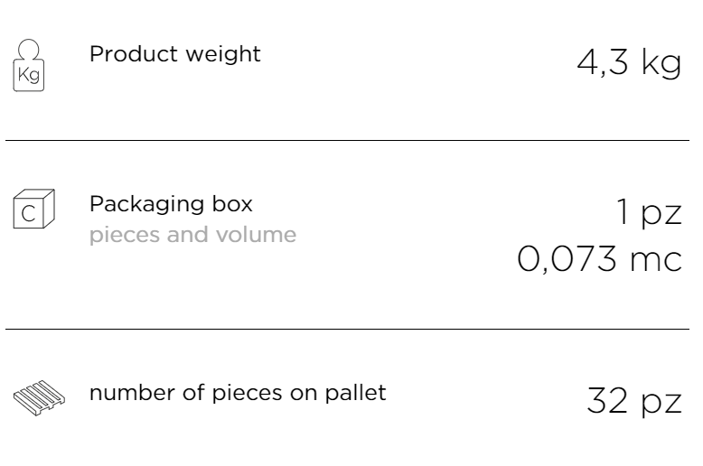This screenshot has height=466, width=703.
Task: Click the 'mc' unit text
Action: point(656,261)
